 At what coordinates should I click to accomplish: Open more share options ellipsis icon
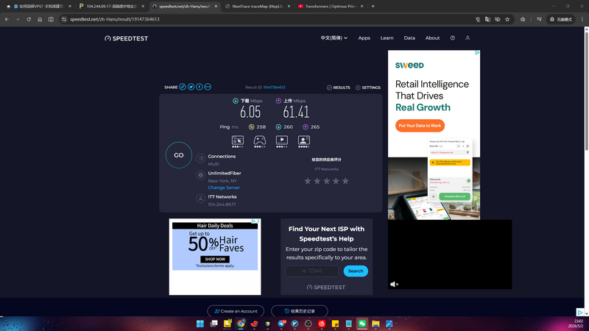[208, 87]
